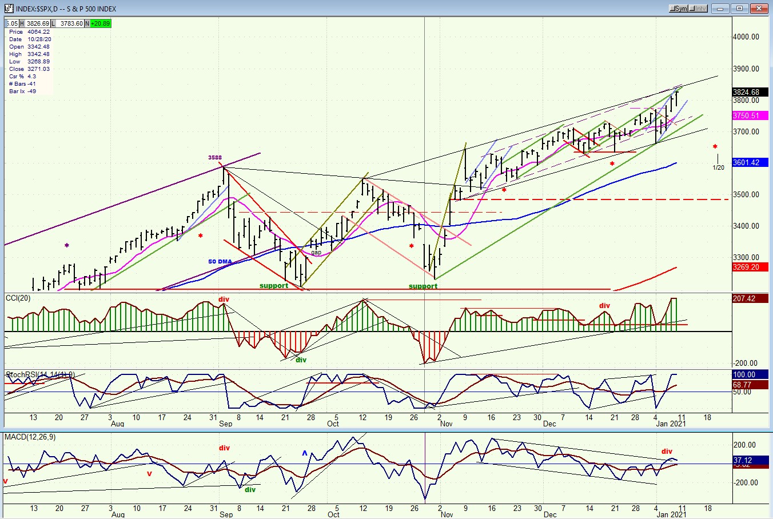Click the 100.00 StochRSI value flag
This screenshot has width=773, height=519.
[749, 374]
